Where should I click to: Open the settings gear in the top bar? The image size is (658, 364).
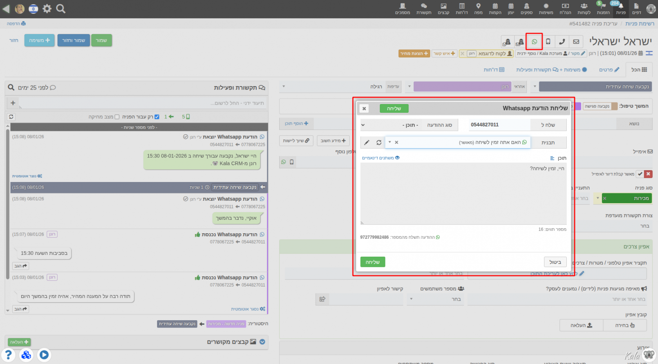[47, 9]
